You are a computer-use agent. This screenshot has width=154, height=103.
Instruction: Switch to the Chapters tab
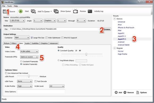point(44,43)
